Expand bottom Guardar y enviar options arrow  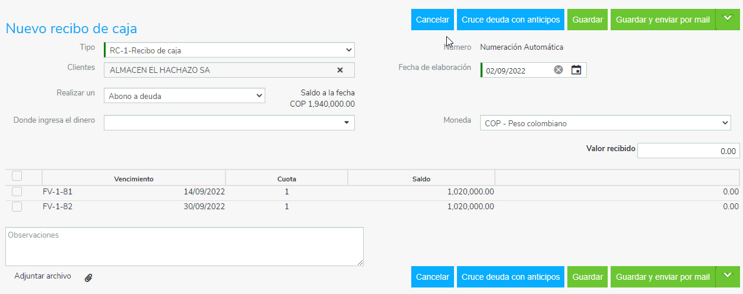pos(728,276)
